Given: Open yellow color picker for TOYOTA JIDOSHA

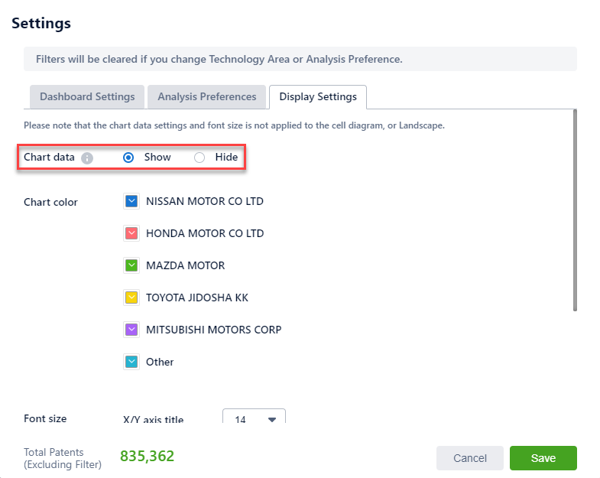Looking at the screenshot, I should pos(131,298).
